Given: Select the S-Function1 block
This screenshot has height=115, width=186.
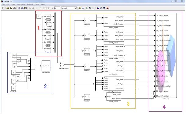Looking at the screenshot, I should [x=46, y=66].
